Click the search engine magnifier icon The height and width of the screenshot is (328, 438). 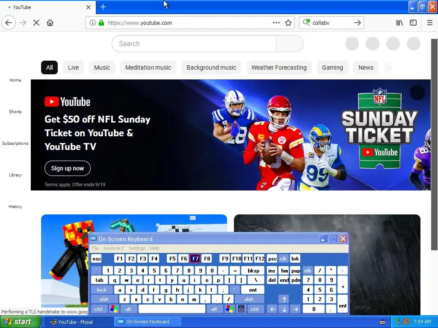pos(306,22)
